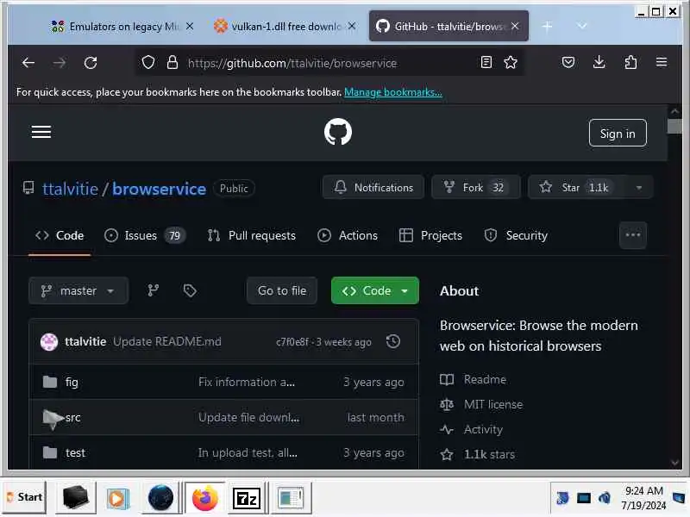Open the Actions tab
The image size is (690, 517).
pos(348,235)
